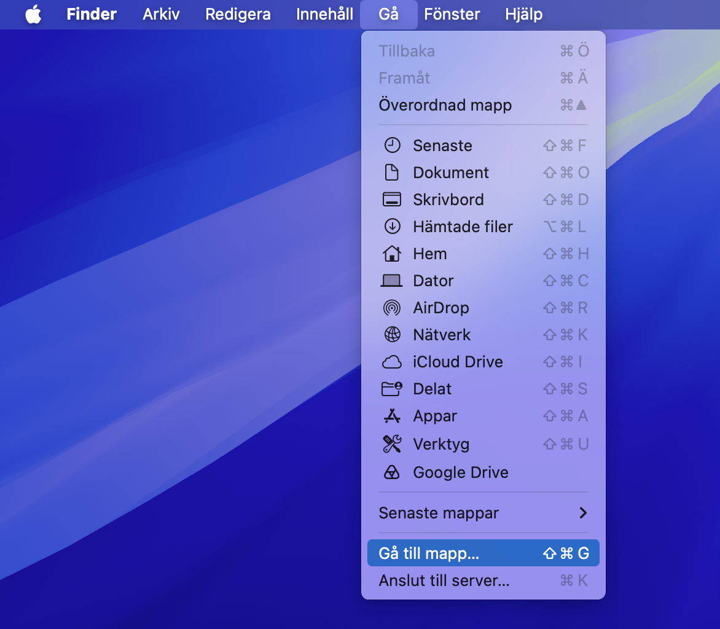Click the Senaste clock icon
This screenshot has height=629, width=720.
[x=392, y=146]
